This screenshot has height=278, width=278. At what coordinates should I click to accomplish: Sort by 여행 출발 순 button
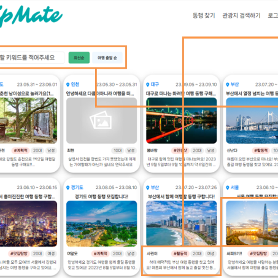[x=107, y=58]
